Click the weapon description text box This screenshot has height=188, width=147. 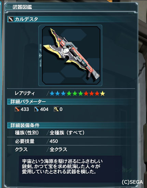coord(70,169)
